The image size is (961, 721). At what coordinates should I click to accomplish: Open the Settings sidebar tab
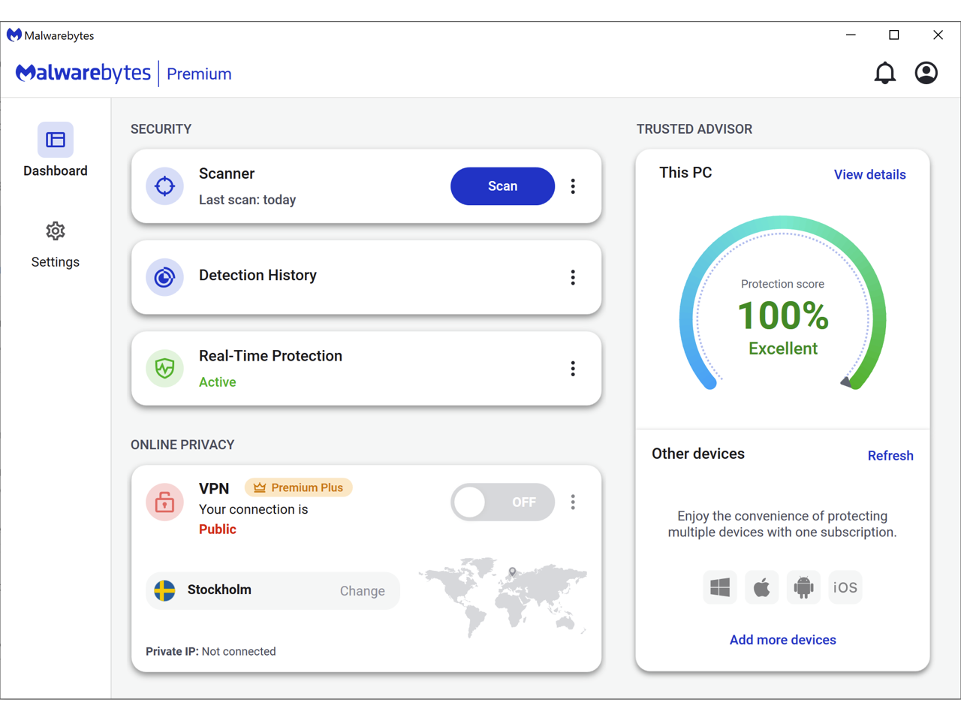tap(56, 244)
